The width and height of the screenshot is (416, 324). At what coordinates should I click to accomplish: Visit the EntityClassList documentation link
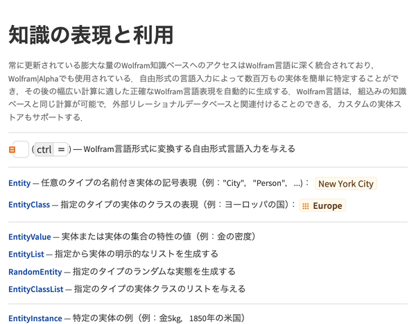pos(36,289)
